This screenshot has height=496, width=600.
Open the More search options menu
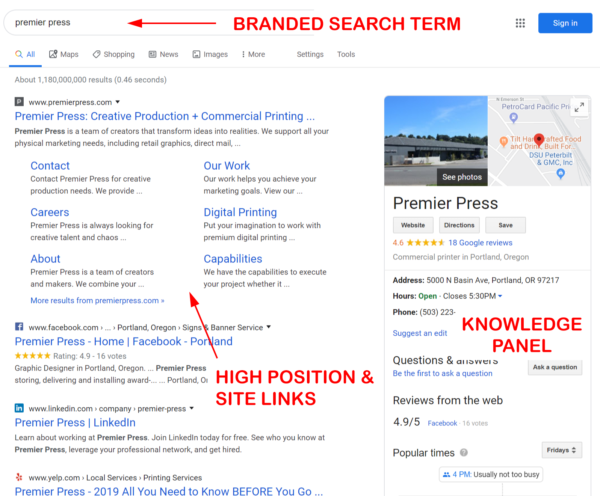coord(253,54)
